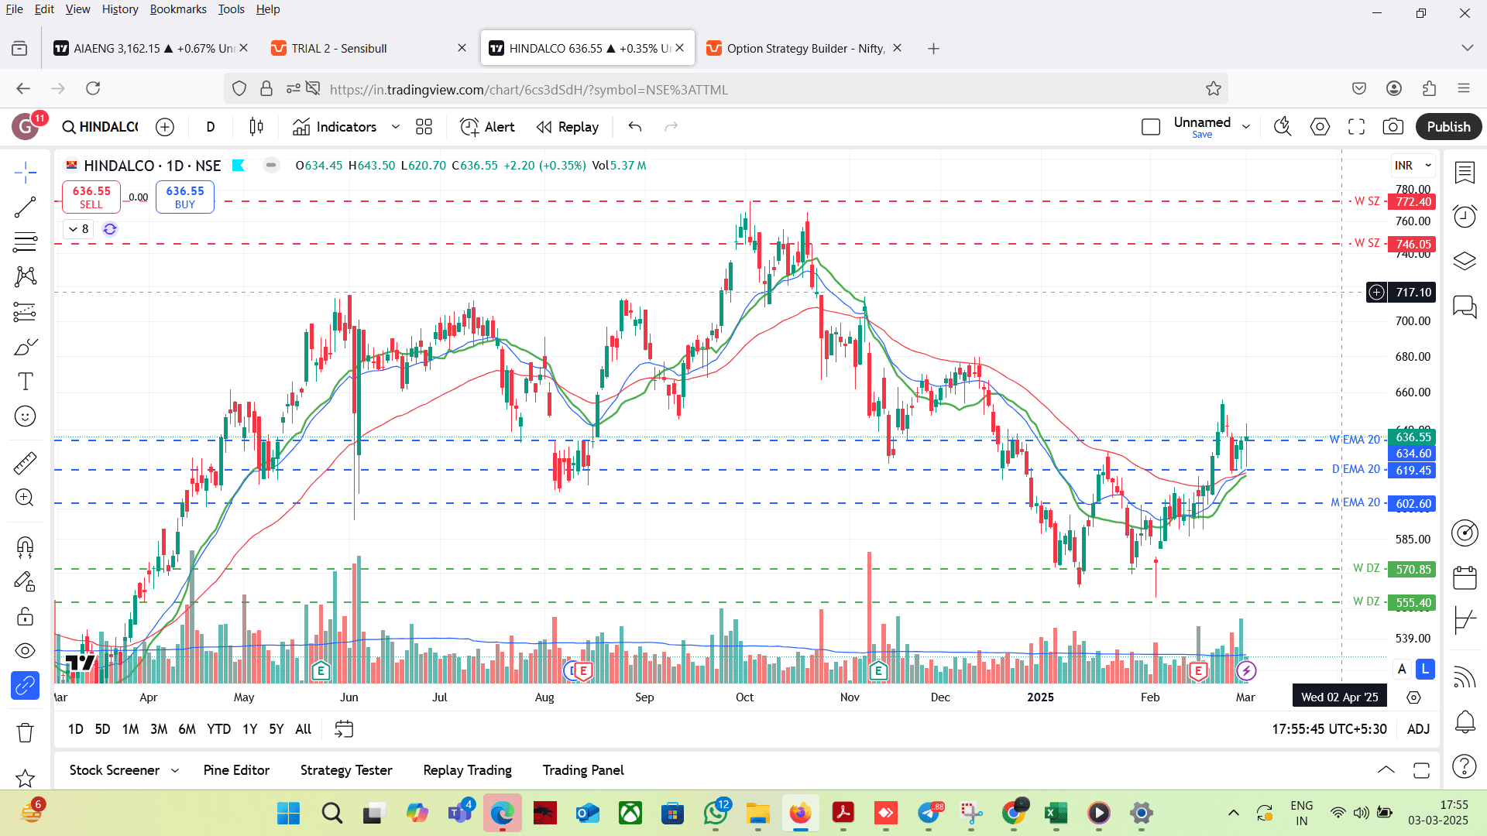Select the text annotation tool
The width and height of the screenshot is (1487, 836).
click(x=25, y=381)
